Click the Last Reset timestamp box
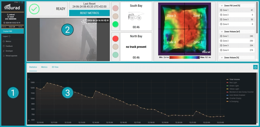The height and width of the screenshot is (127, 260). pyautogui.click(x=89, y=5)
